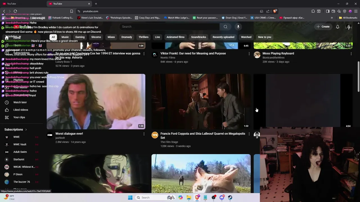
Task: Select the All filter chip
Action: click(53, 37)
